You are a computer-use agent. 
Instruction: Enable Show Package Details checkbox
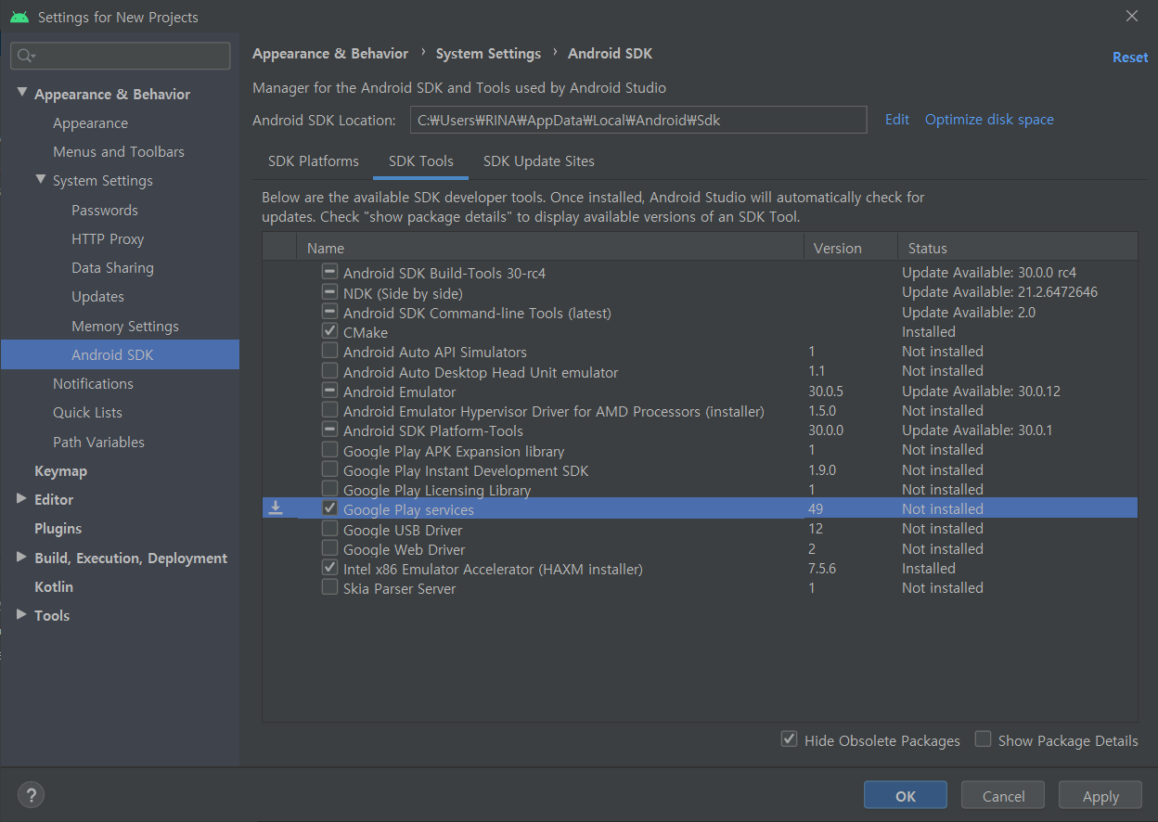pos(983,739)
